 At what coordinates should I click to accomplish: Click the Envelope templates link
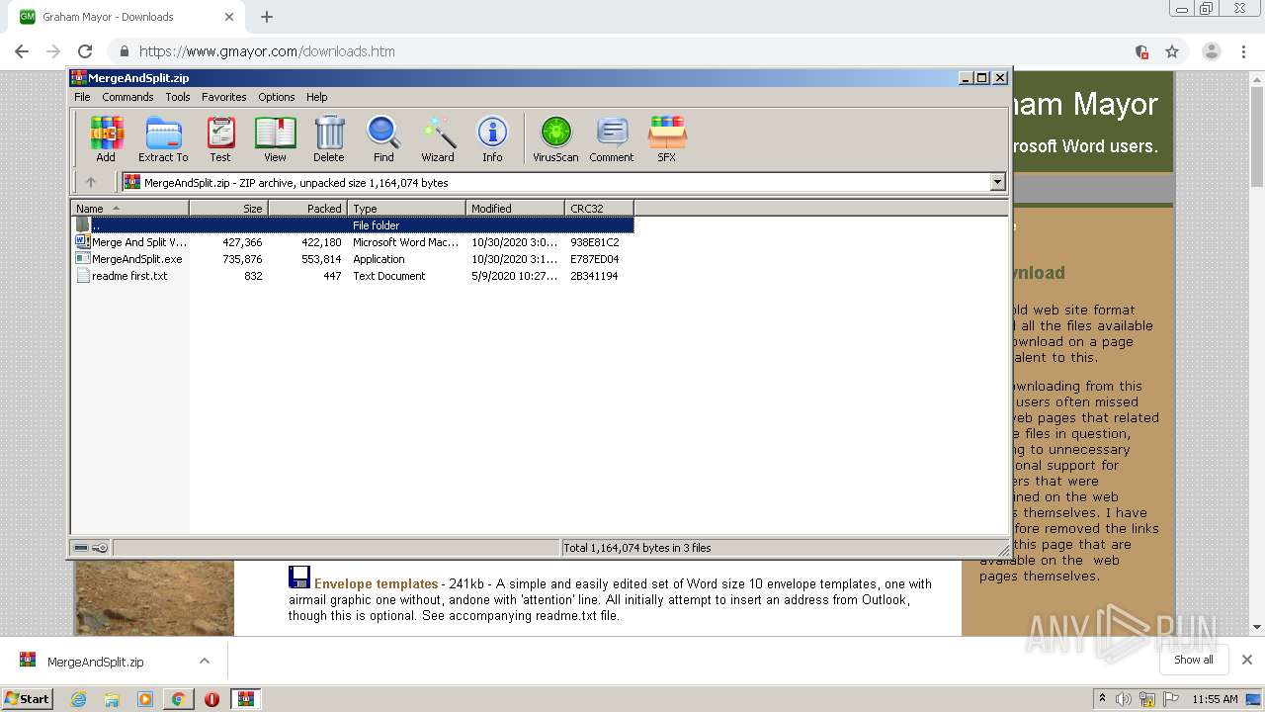click(x=376, y=583)
